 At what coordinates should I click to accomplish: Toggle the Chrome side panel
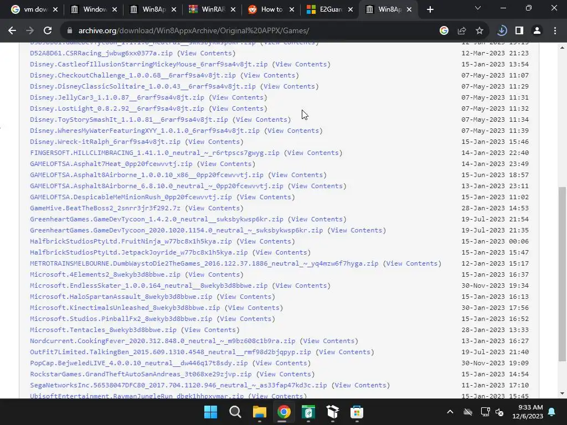(x=519, y=31)
